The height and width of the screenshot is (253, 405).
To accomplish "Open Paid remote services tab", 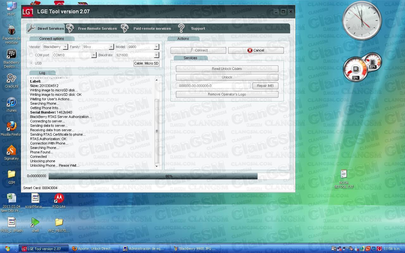I will [x=152, y=28].
